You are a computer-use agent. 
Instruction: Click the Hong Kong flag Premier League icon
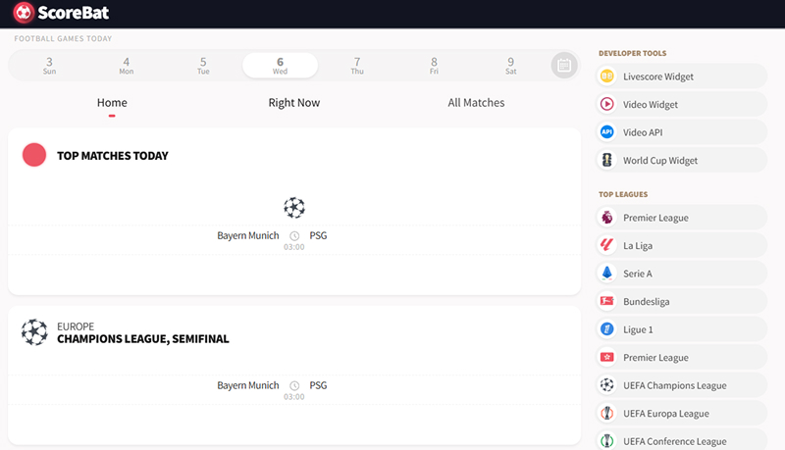(x=606, y=358)
